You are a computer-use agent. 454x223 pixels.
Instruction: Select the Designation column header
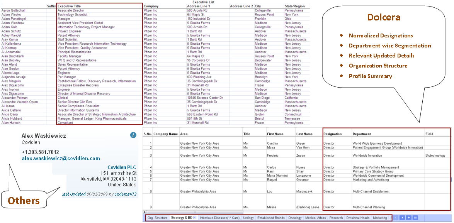332,134
